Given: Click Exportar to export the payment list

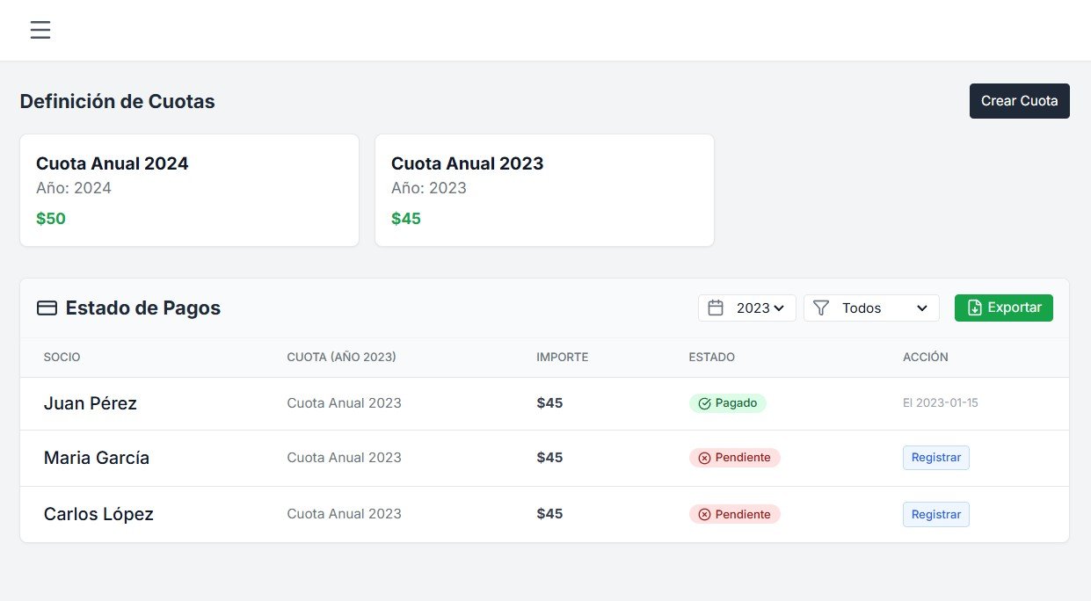Looking at the screenshot, I should (x=1003, y=308).
